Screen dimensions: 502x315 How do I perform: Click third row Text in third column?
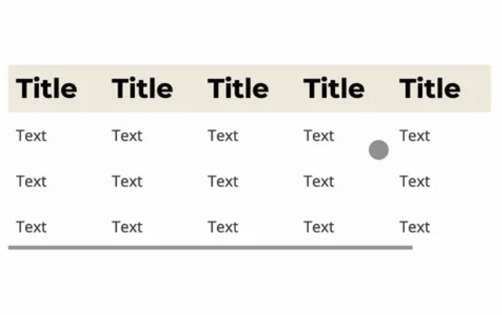pyautogui.click(x=223, y=226)
